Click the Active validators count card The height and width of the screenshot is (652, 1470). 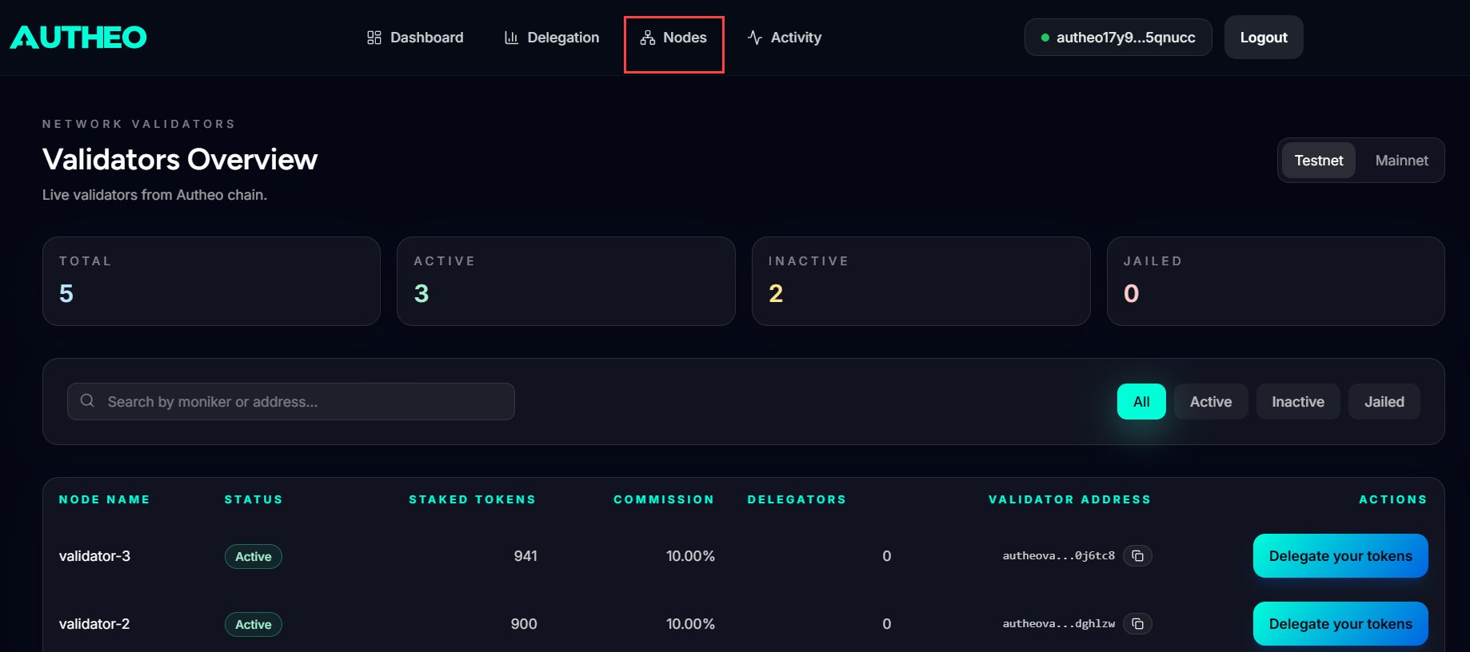pyautogui.click(x=566, y=281)
